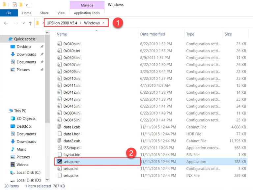Select the 0x0404.ini file icon

click(60, 57)
